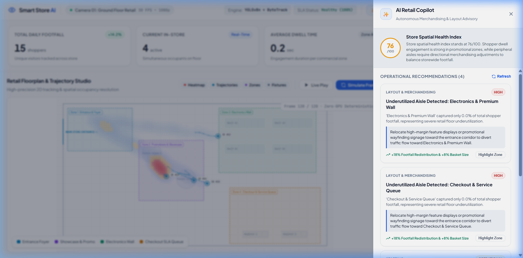Image resolution: width=523 pixels, height=258 pixels.
Task: Toggle the Fixtures layer in background dashboard
Action: (277, 85)
